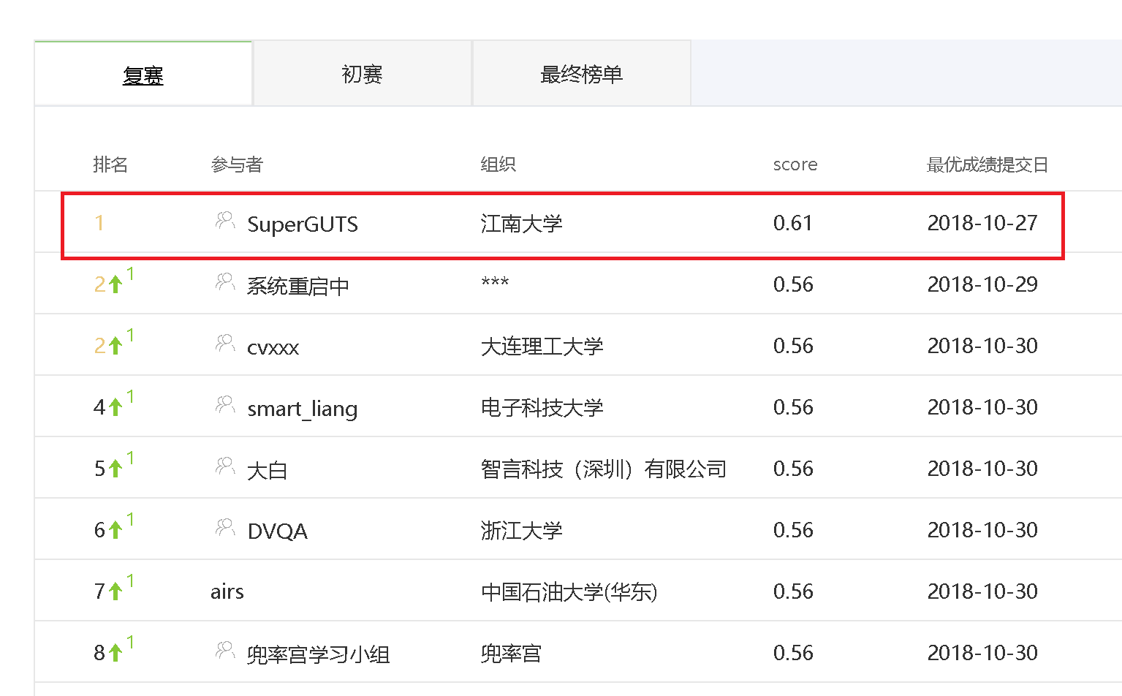Click the team icon beside DVQA

click(x=225, y=527)
